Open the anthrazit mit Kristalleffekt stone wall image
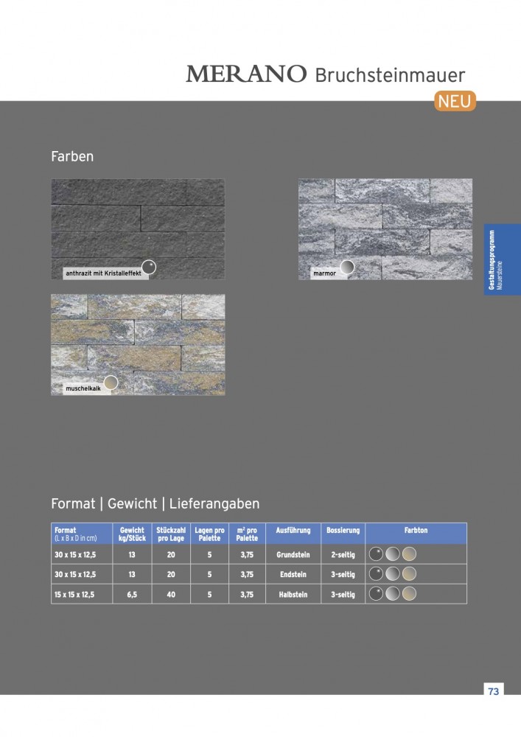The height and width of the screenshot is (737, 521). click(138, 228)
